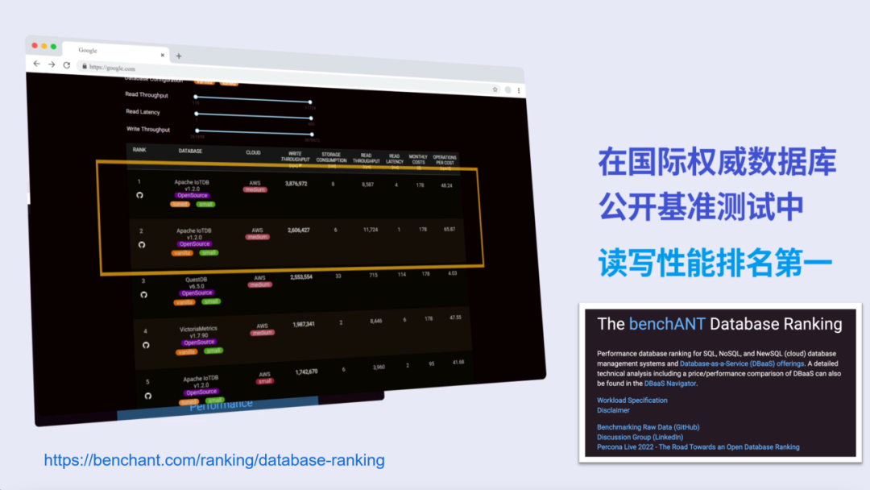Click the Rank column header
The image size is (870, 490).
139,150
